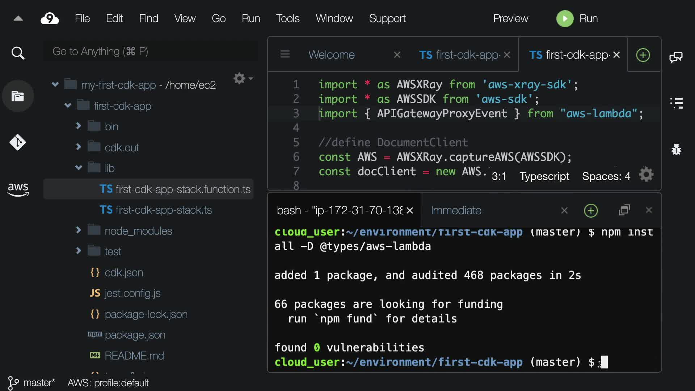Viewport: 695px width, 391px height.
Task: Open the Collaborate chat panel icon
Action: (x=676, y=57)
